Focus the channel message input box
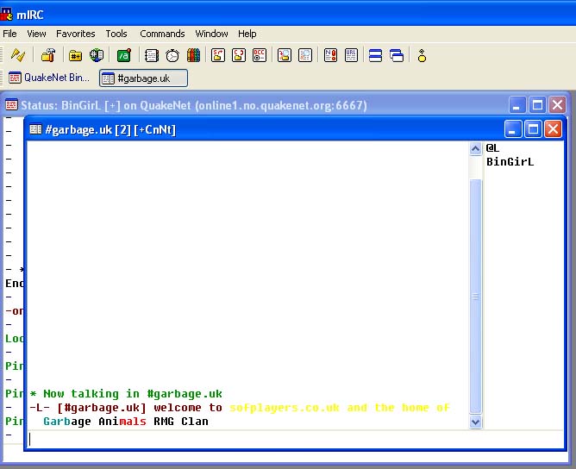 point(296,439)
